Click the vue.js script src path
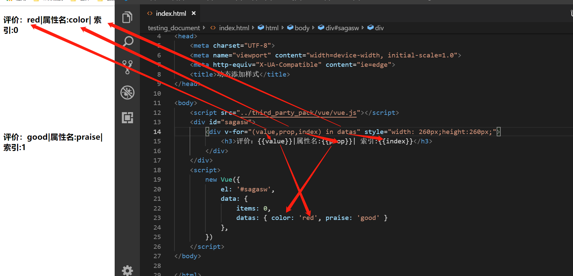The width and height of the screenshot is (573, 276). pos(298,112)
